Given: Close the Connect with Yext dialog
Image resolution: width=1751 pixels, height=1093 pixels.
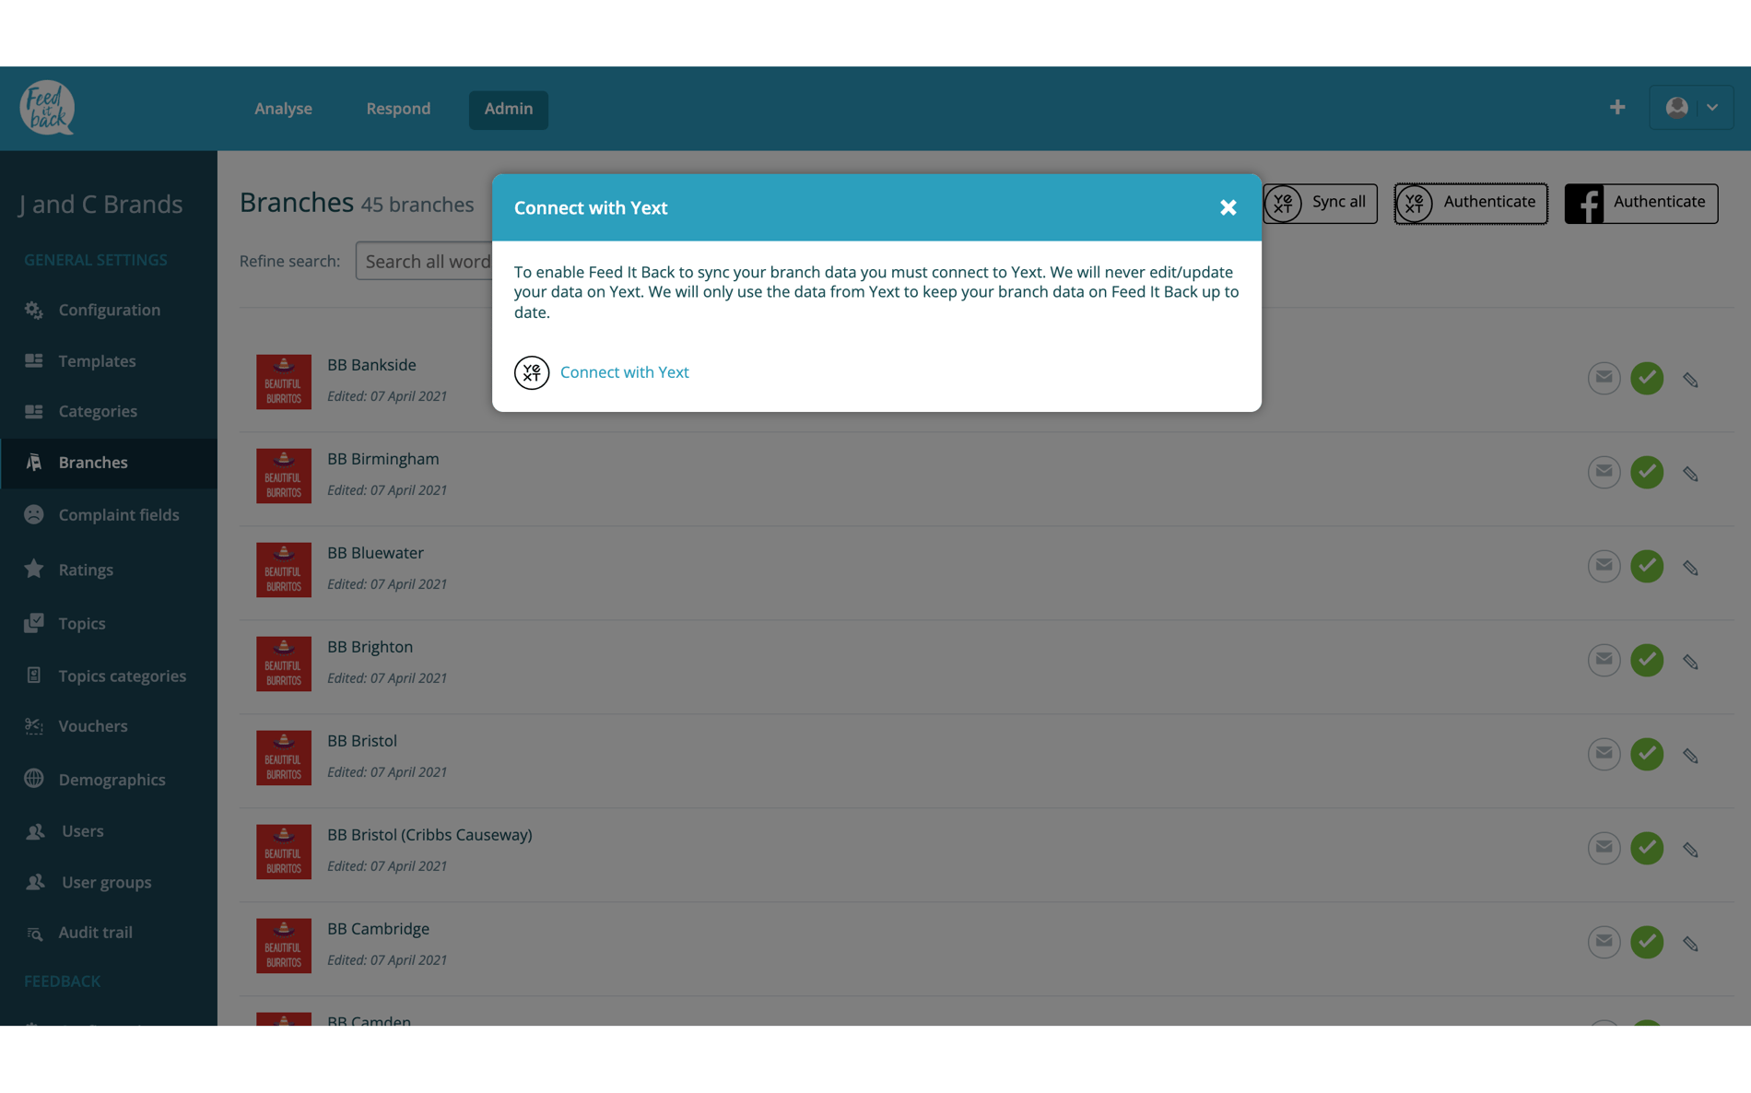Looking at the screenshot, I should click(x=1228, y=207).
